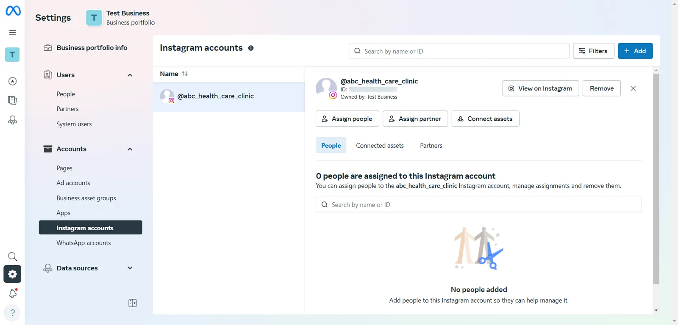The height and width of the screenshot is (325, 678).
Task: Click Assign people button
Action: (x=347, y=118)
